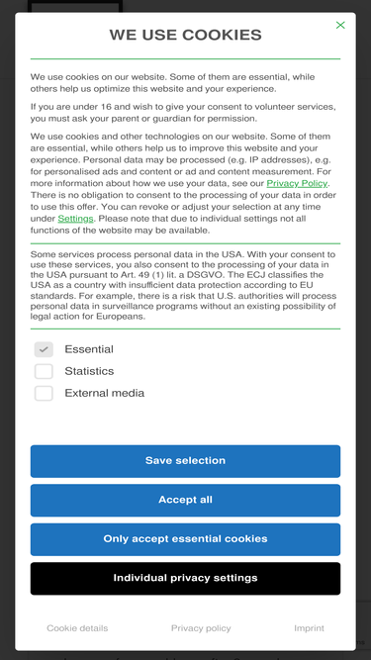Open the Privacy Policy link in the paragraph
The height and width of the screenshot is (660, 371).
tap(297, 183)
